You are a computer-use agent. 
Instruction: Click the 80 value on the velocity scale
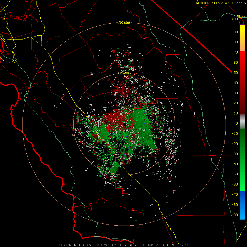tap(236, 42)
